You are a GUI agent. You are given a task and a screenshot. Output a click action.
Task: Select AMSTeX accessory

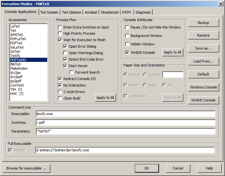[28, 35]
